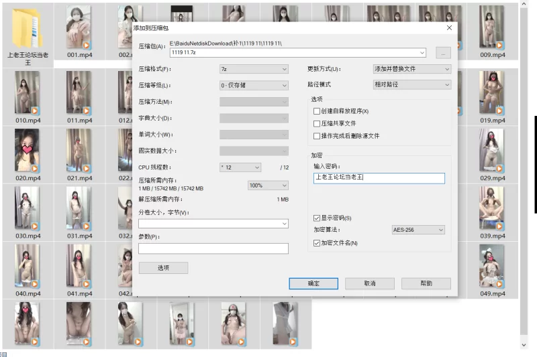Screen dimensions: 537x357
Task: Open the 上老王论坛当老王 folder icon
Action: pos(28,28)
